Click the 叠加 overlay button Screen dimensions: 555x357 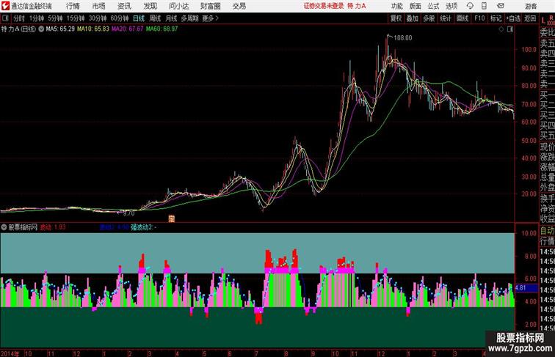pos(413,18)
